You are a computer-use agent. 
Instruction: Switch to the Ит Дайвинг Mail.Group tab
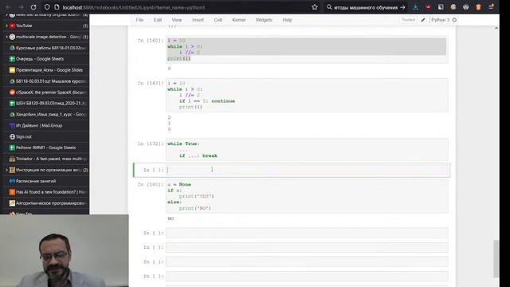tap(46, 126)
